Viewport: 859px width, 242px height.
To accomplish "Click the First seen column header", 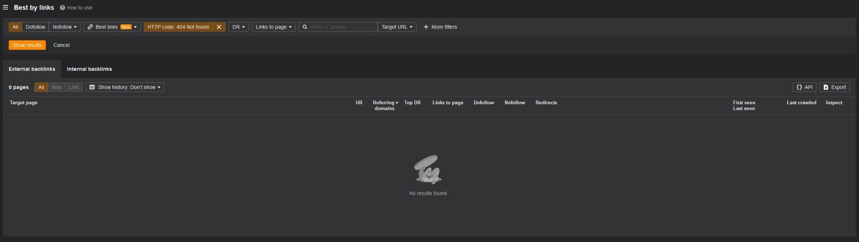I will tap(744, 103).
